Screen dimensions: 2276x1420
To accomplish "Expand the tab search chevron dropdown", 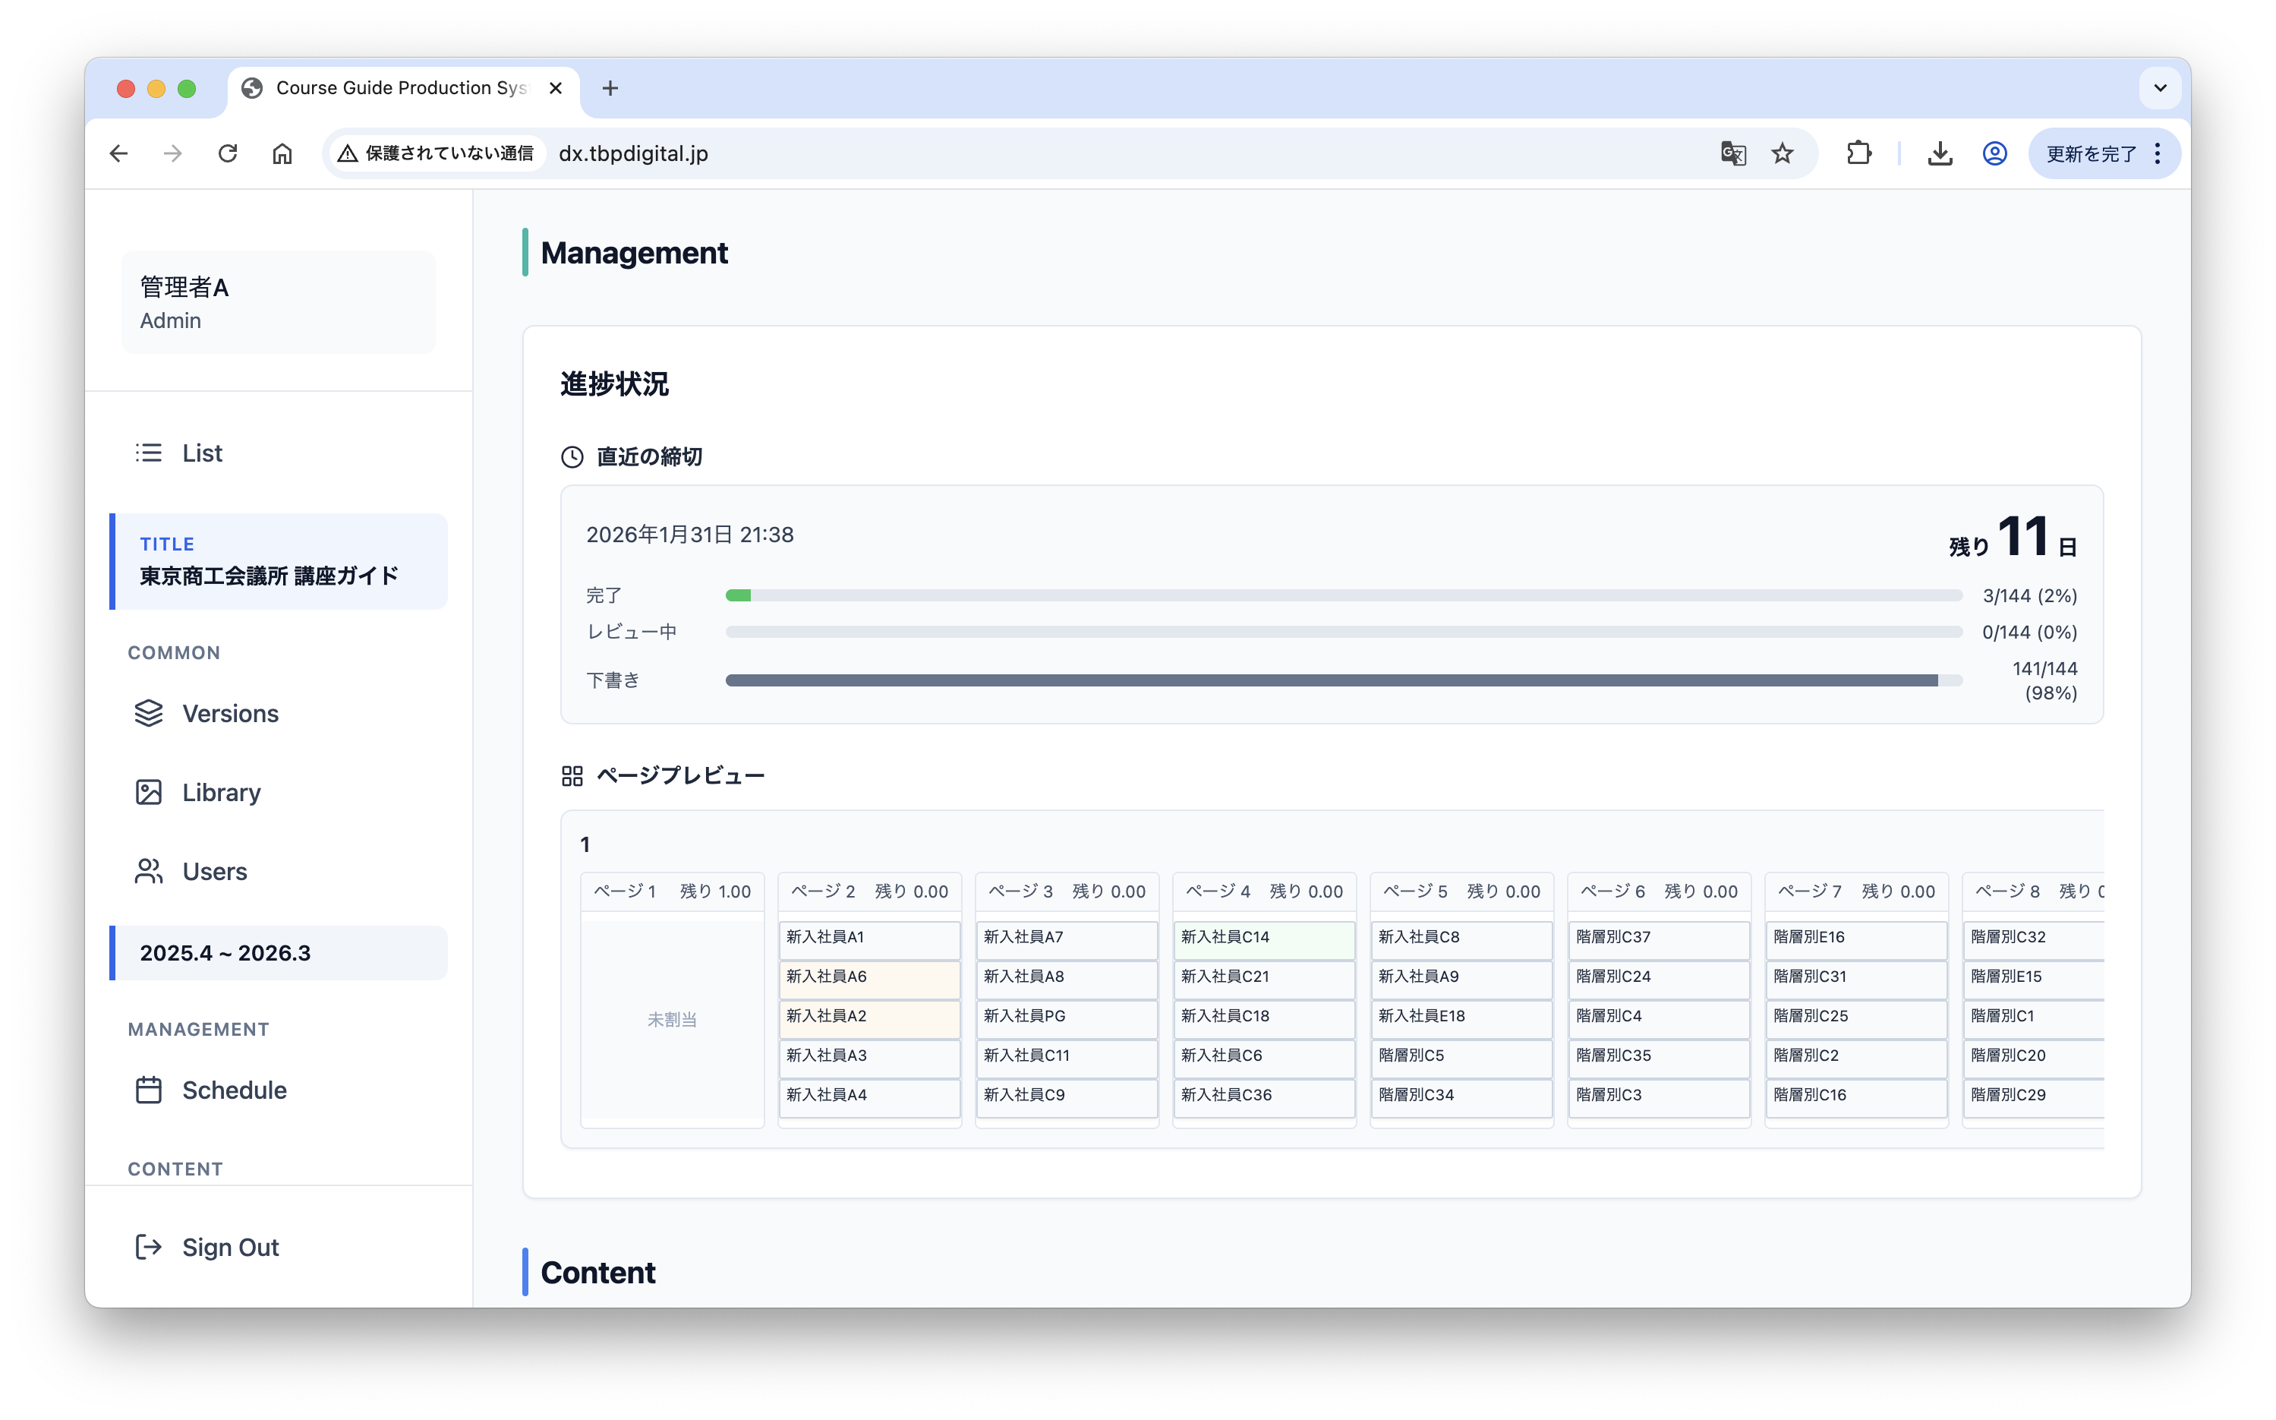I will (x=2160, y=88).
